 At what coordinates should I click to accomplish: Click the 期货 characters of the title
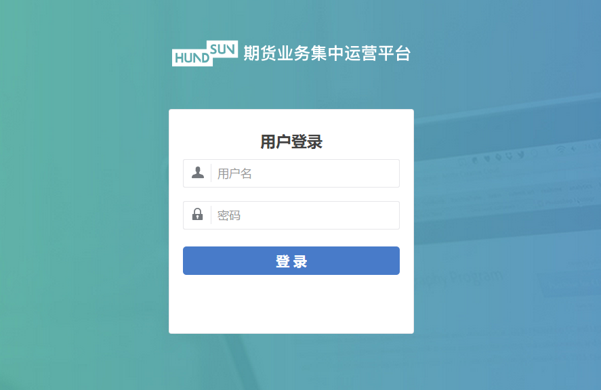[260, 53]
